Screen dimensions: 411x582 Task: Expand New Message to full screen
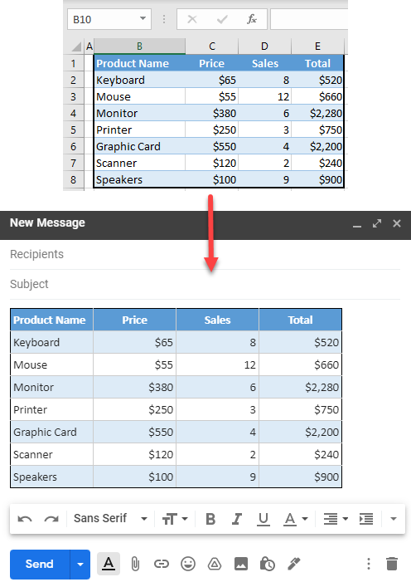pyautogui.click(x=377, y=223)
